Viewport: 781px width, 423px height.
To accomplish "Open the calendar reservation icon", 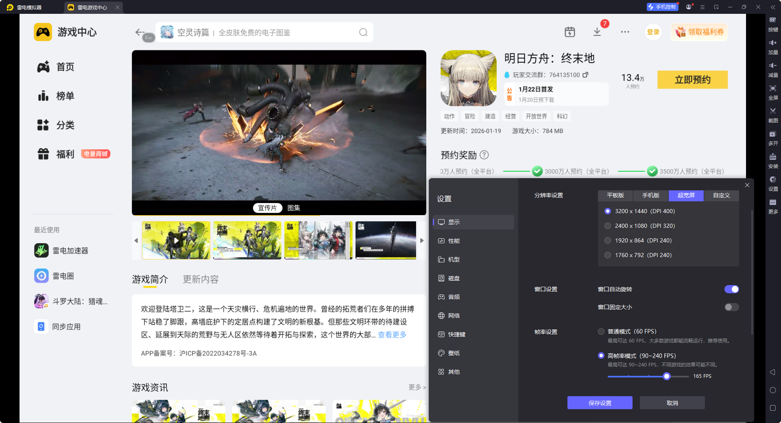I will pyautogui.click(x=569, y=32).
